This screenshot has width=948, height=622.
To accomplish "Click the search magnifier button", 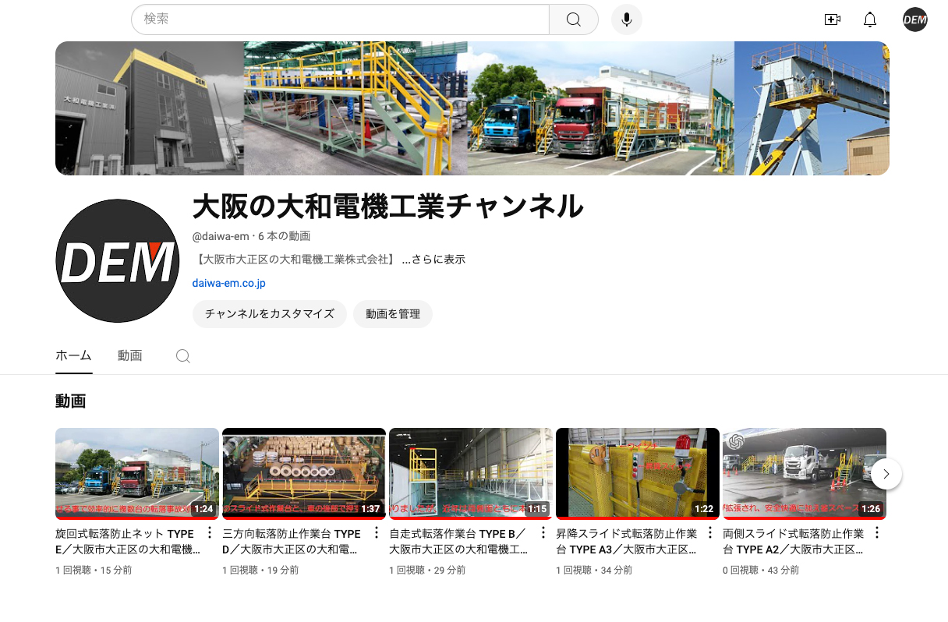I will pos(574,19).
